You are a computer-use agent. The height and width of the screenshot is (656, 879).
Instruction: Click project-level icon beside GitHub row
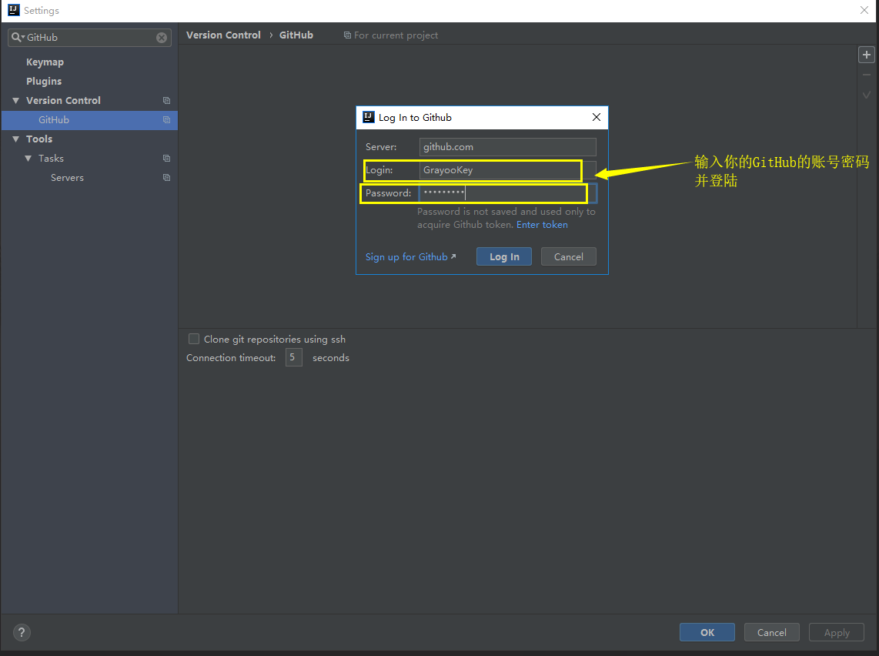click(x=166, y=120)
